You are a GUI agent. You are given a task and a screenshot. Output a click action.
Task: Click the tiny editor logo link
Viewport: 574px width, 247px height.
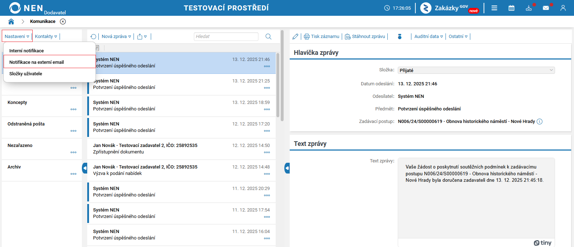(542, 243)
